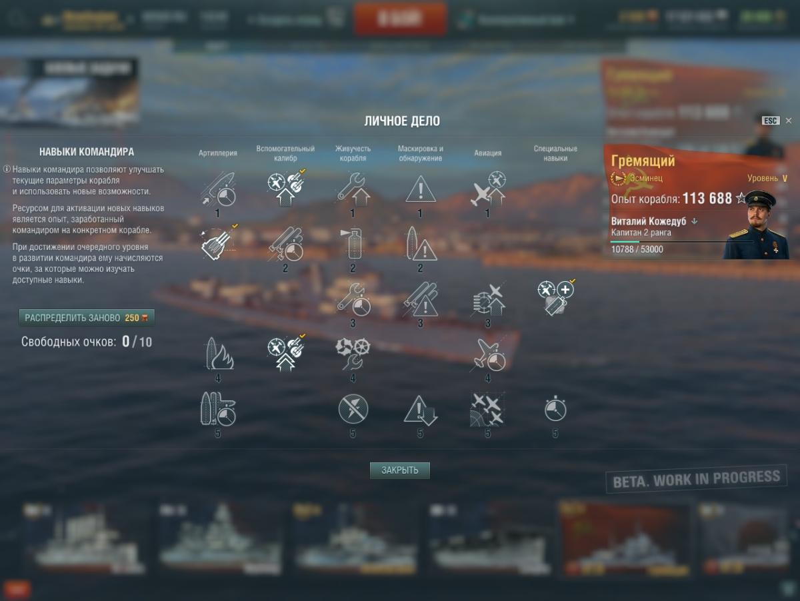Select the ship wheel and propeller level 4 skill
The height and width of the screenshot is (601, 800).
tap(353, 354)
